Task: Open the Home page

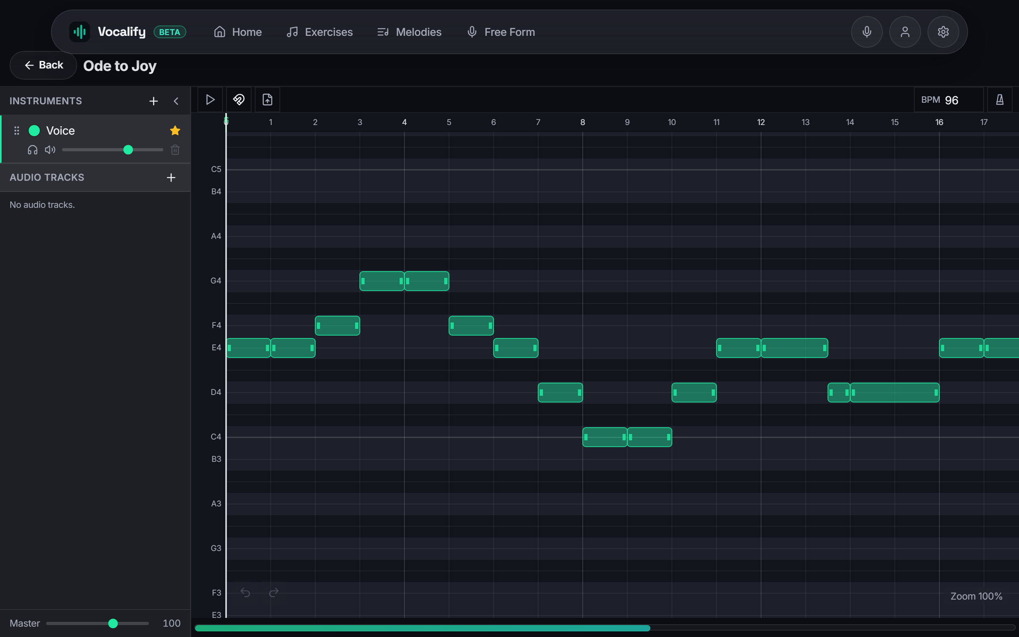Action: point(238,32)
